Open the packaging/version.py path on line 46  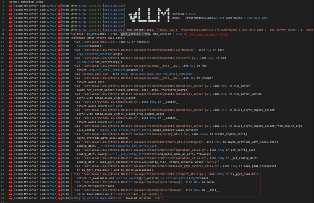(132, 182)
